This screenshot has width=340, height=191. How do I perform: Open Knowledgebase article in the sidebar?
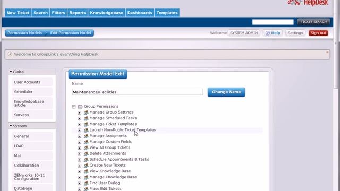click(32, 103)
